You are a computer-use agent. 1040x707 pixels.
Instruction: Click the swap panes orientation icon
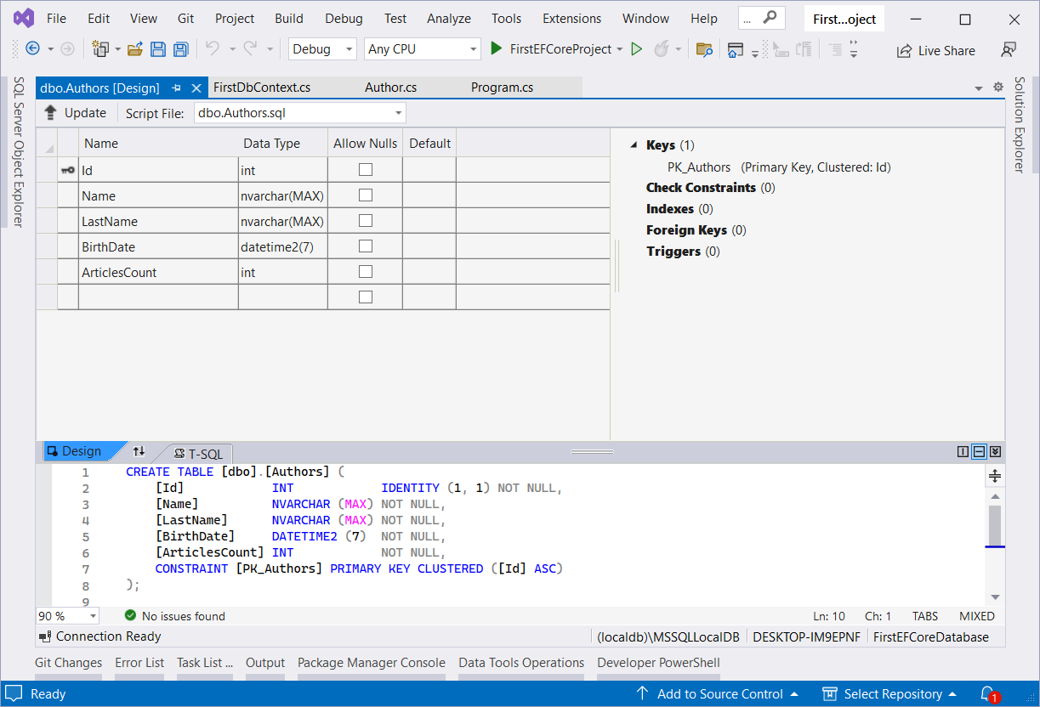point(139,451)
